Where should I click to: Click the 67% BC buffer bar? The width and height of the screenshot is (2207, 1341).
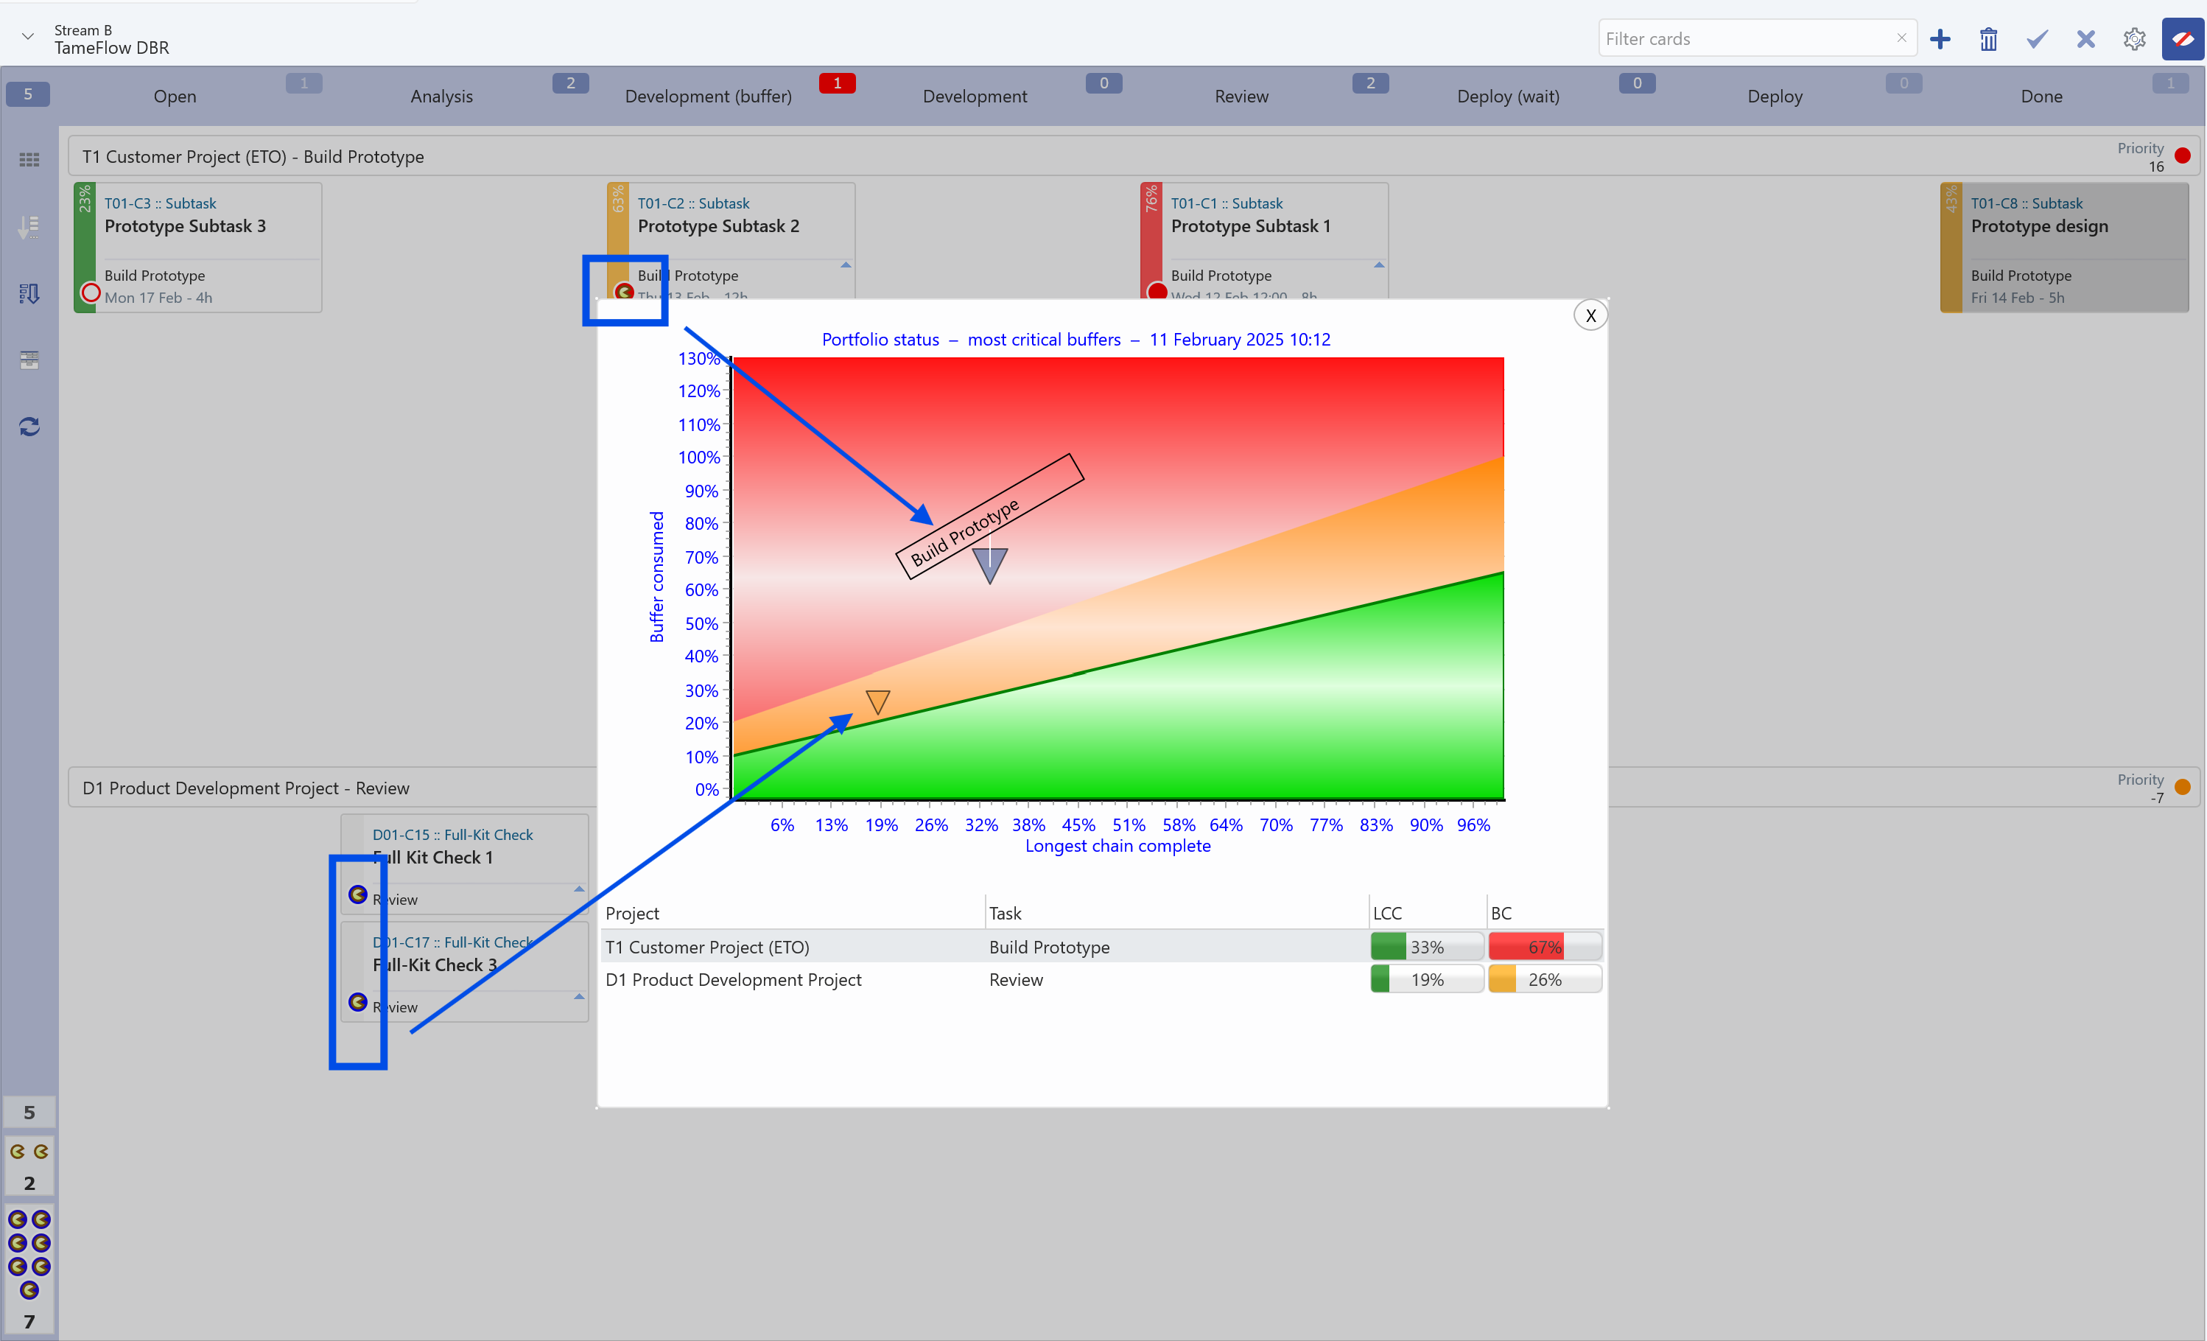point(1543,947)
